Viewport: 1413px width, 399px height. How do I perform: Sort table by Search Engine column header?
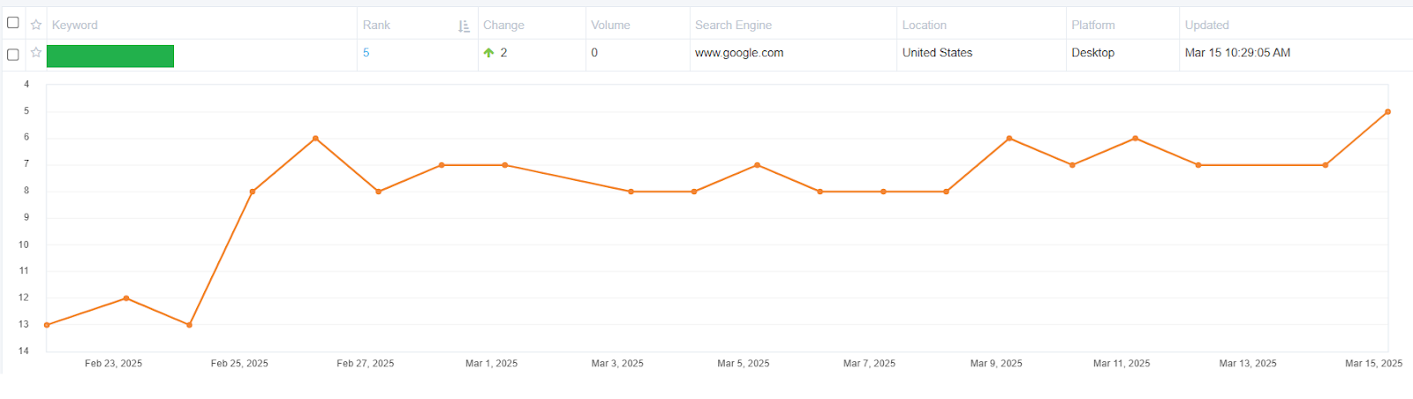coord(733,25)
